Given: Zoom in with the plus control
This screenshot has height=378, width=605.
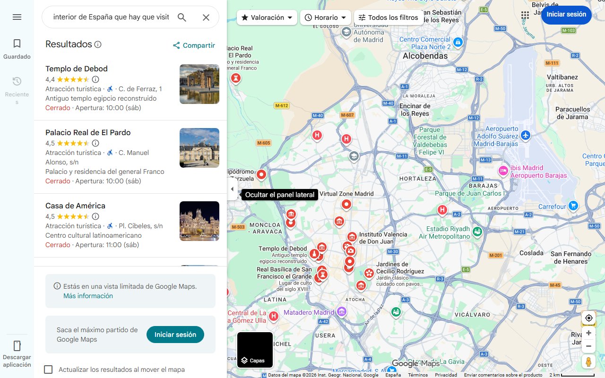Looking at the screenshot, I should coord(588,333).
